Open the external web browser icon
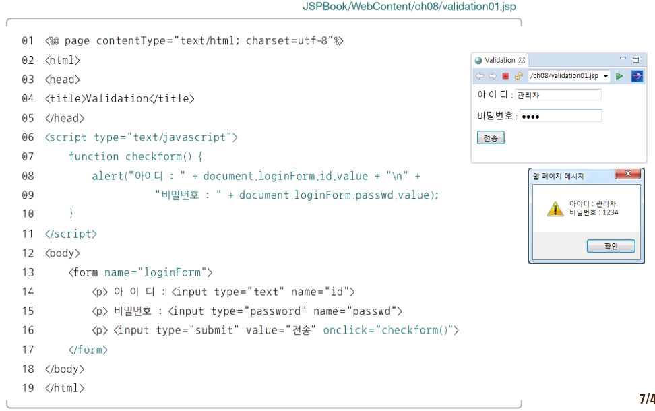 coord(637,76)
